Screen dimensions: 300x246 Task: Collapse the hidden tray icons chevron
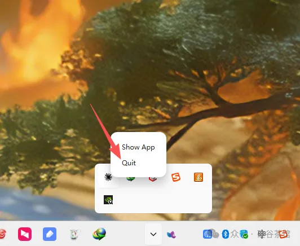[x=153, y=234]
